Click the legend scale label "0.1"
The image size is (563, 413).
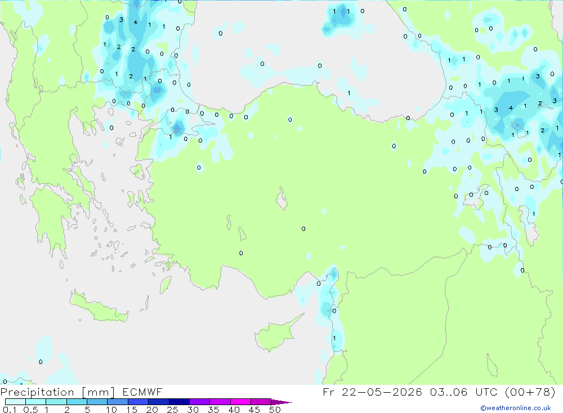tap(10, 410)
